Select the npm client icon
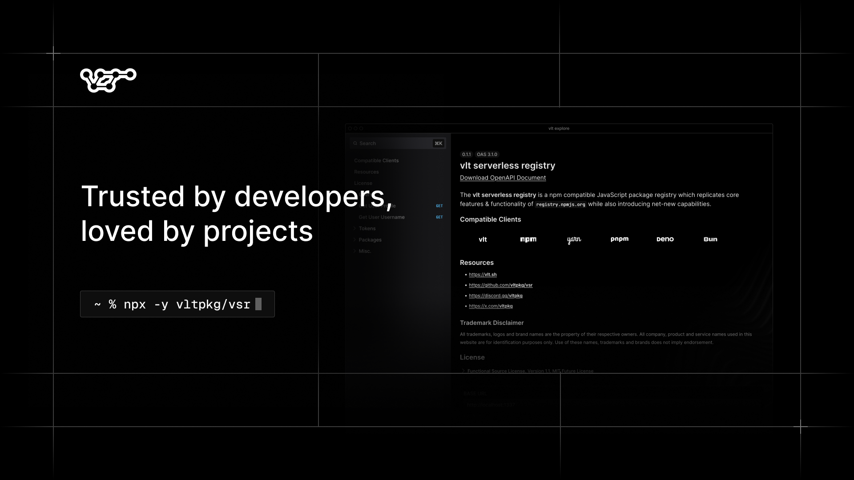This screenshot has width=854, height=480. tap(528, 239)
